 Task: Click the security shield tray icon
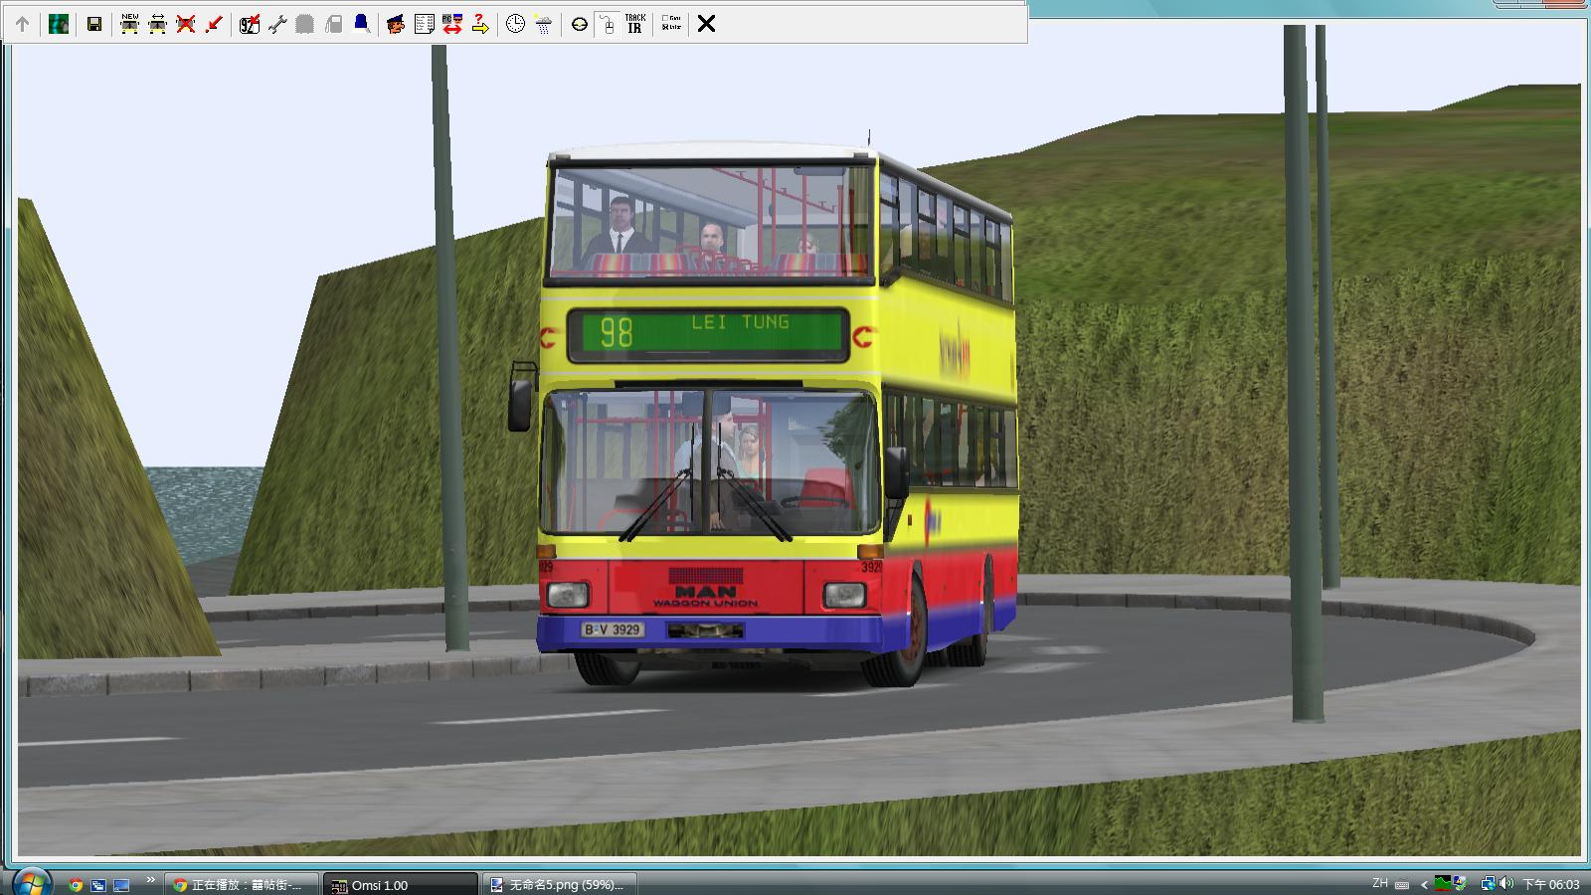(x=1460, y=883)
